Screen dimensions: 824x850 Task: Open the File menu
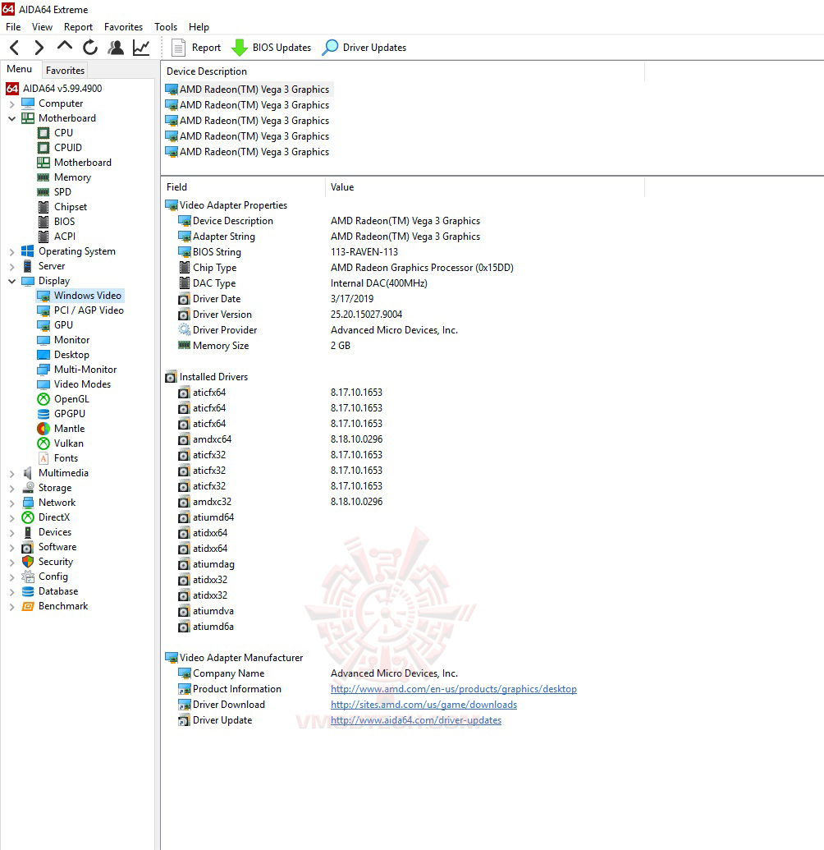tap(13, 26)
